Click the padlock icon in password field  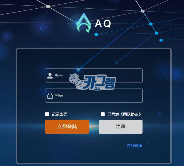(50, 96)
